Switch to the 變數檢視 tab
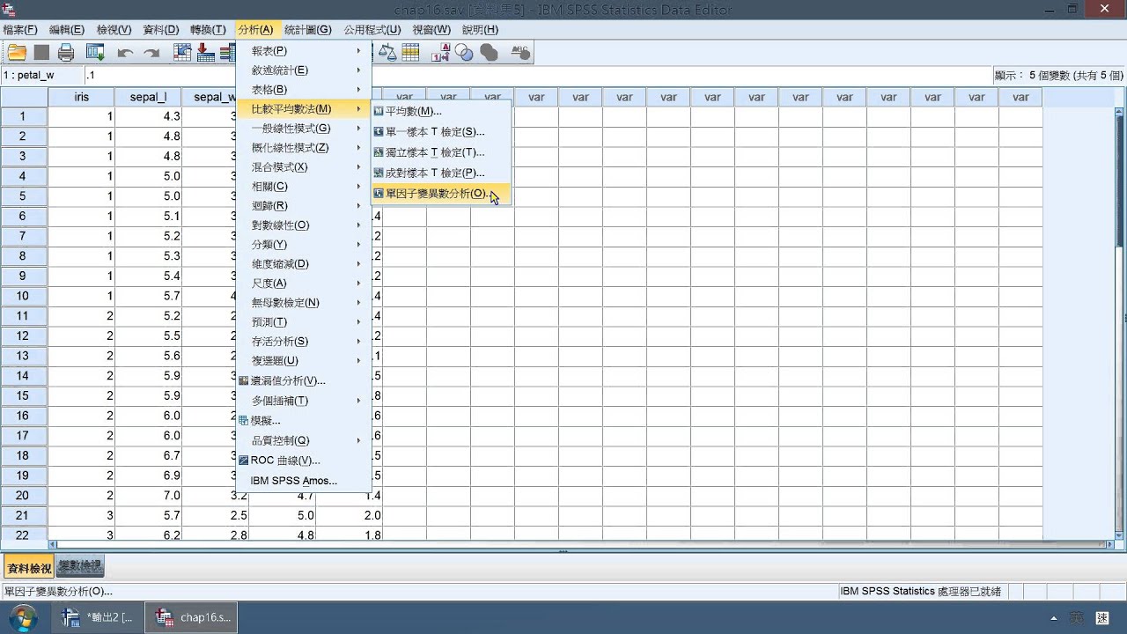The width and height of the screenshot is (1127, 634). coord(80,567)
